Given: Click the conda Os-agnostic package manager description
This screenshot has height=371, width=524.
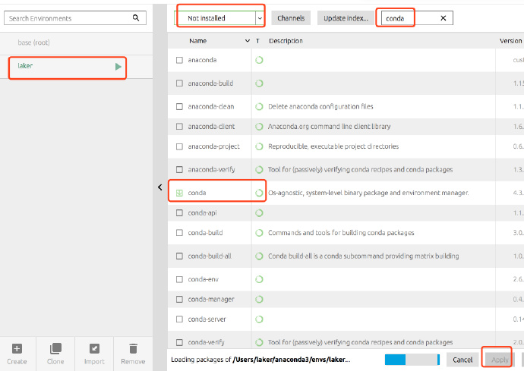Looking at the screenshot, I should tap(368, 193).
